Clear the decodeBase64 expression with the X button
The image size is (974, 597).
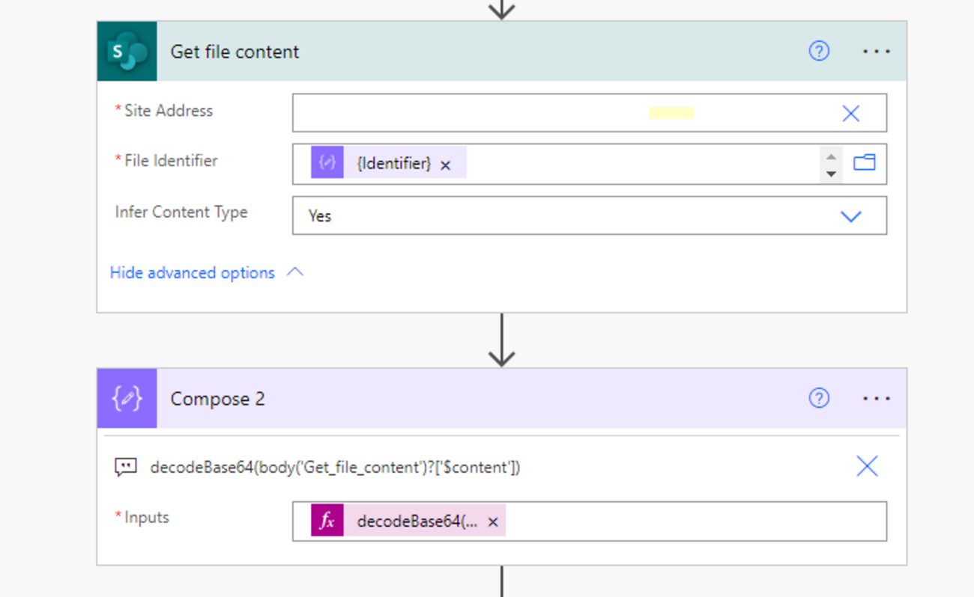coord(867,465)
